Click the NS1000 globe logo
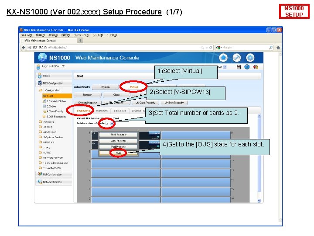Screen dimensions: 314x236 42,58
